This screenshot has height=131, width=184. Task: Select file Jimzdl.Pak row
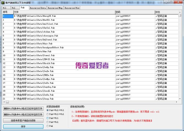[90, 91]
